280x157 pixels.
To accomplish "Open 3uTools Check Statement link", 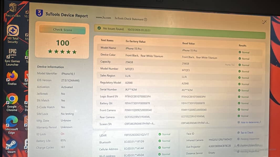I will (129, 19).
